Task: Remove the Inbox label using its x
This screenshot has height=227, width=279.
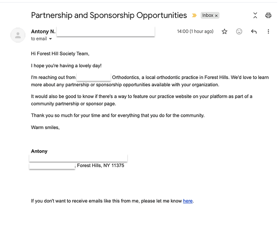Action: tap(216, 15)
